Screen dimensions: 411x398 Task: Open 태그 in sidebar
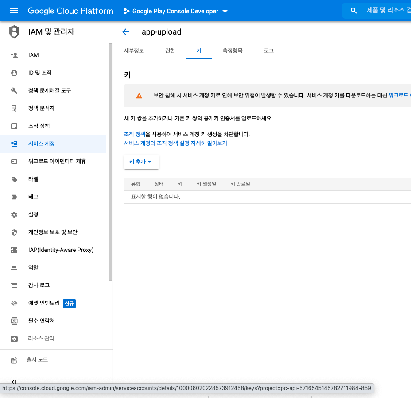pos(53,197)
